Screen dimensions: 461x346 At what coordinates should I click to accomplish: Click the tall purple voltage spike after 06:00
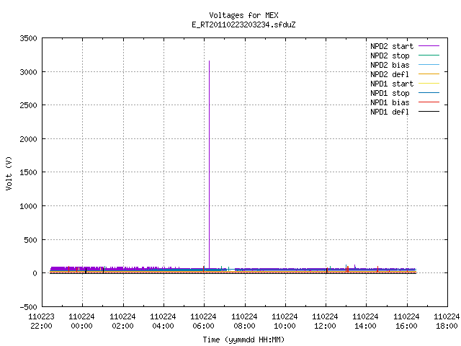pos(209,165)
